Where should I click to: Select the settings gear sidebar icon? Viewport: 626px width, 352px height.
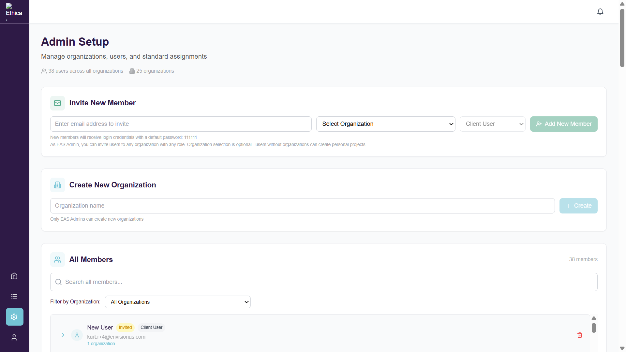point(14,317)
